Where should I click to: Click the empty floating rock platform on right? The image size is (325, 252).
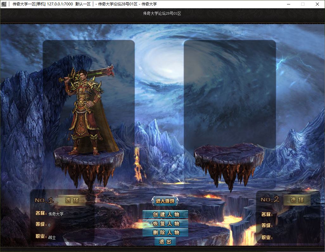(x=229, y=164)
